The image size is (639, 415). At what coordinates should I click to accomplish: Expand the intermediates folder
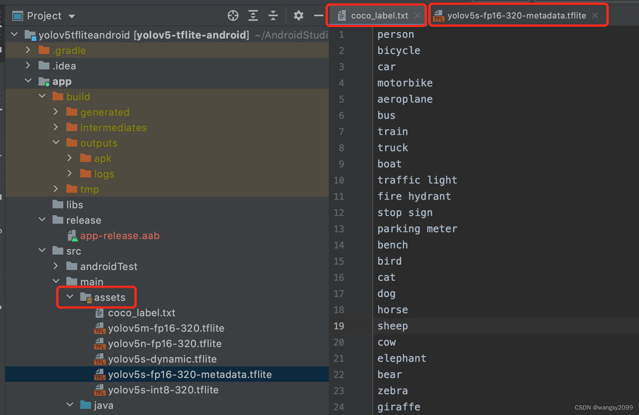pyautogui.click(x=56, y=127)
